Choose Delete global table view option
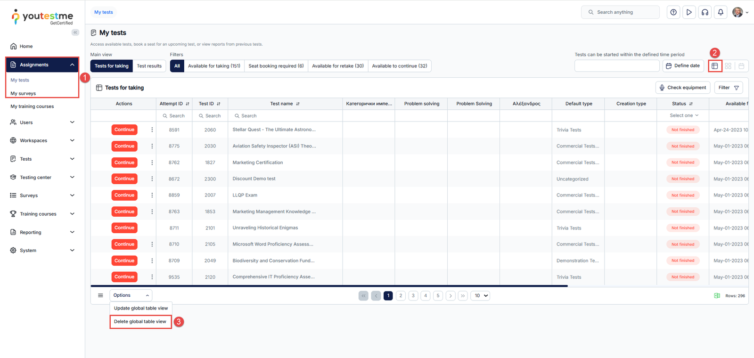The height and width of the screenshot is (358, 754). [x=140, y=322]
